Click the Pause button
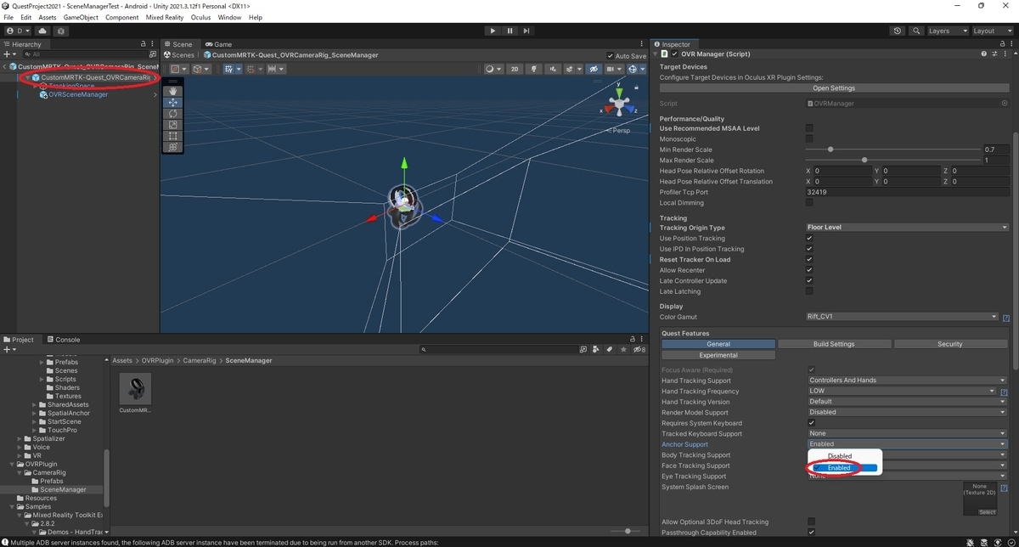Viewport: 1019px width, 547px height. pos(509,31)
